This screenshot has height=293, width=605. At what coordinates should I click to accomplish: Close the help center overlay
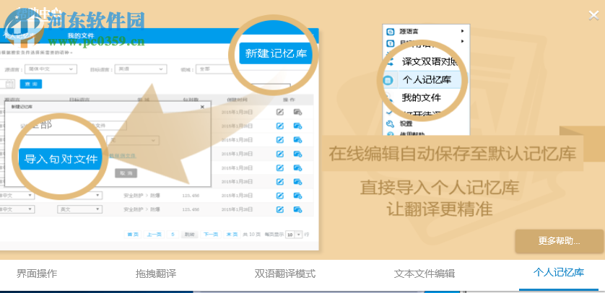(x=593, y=15)
